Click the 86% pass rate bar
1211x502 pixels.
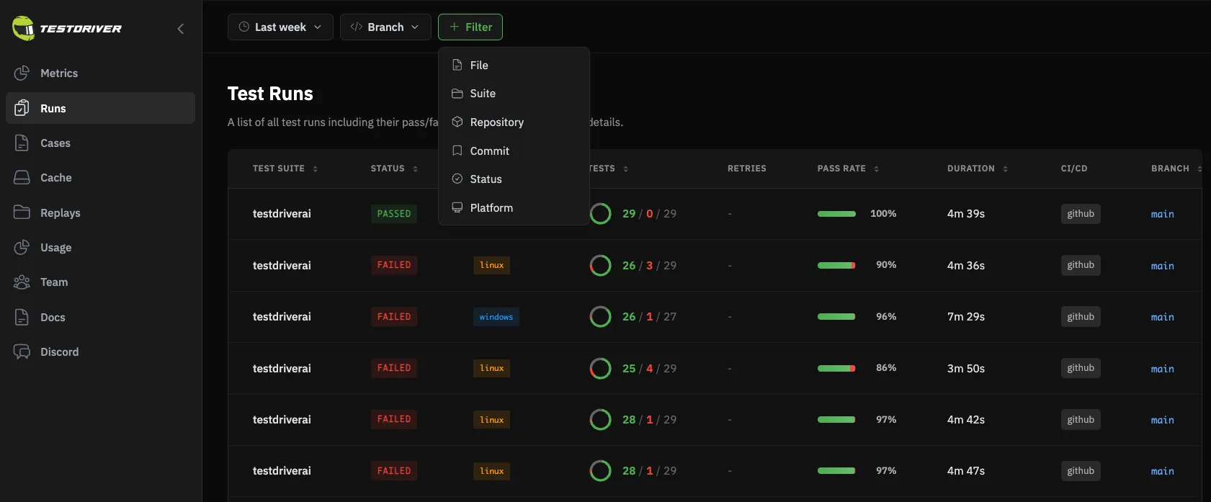click(836, 368)
